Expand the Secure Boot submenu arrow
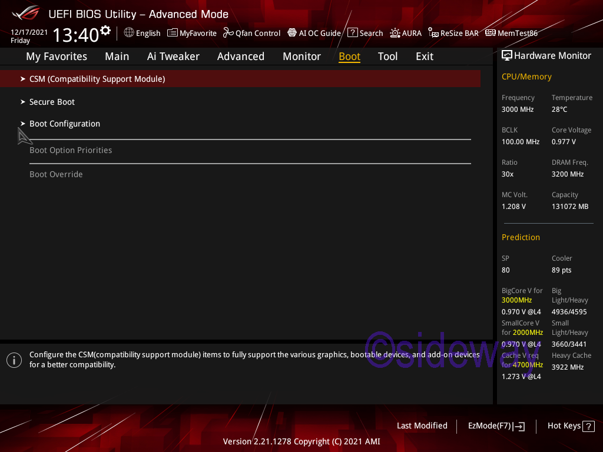Image resolution: width=603 pixels, height=452 pixels. coord(23,102)
